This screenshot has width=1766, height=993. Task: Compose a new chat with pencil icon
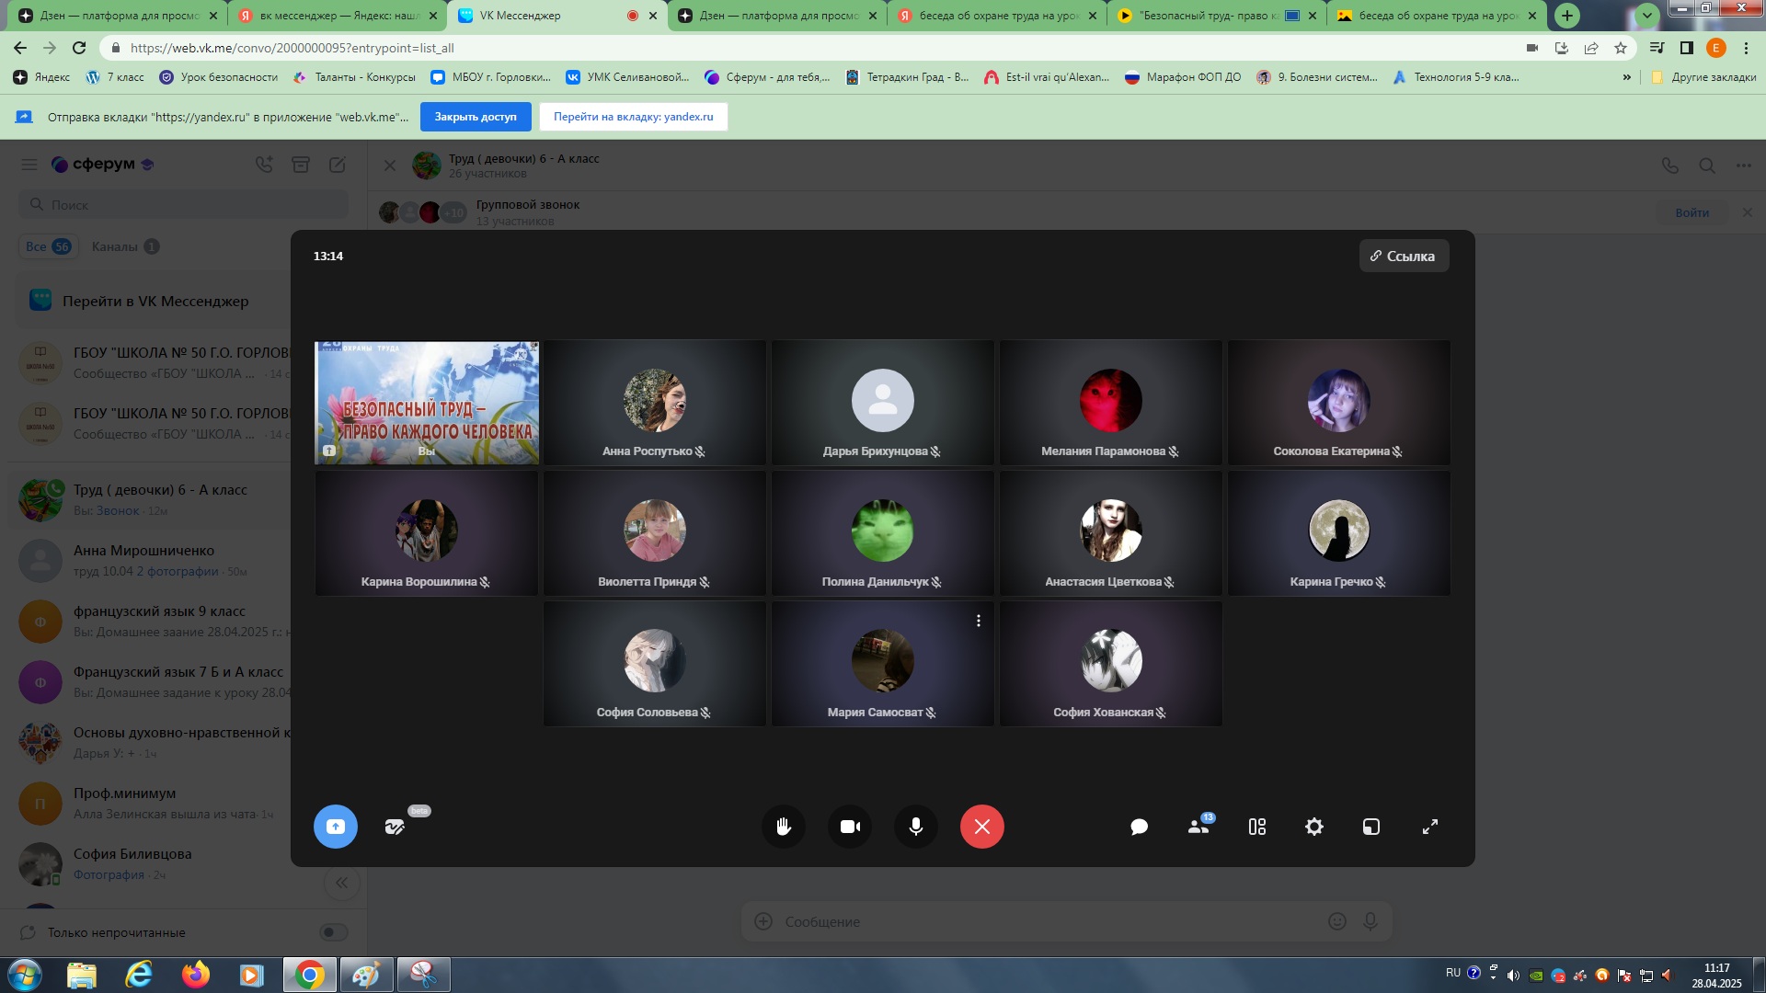coord(338,165)
